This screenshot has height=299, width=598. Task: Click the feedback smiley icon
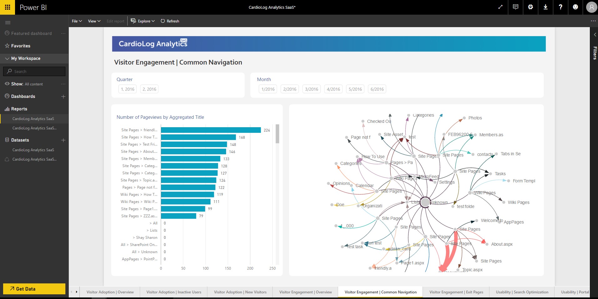(x=575, y=7)
